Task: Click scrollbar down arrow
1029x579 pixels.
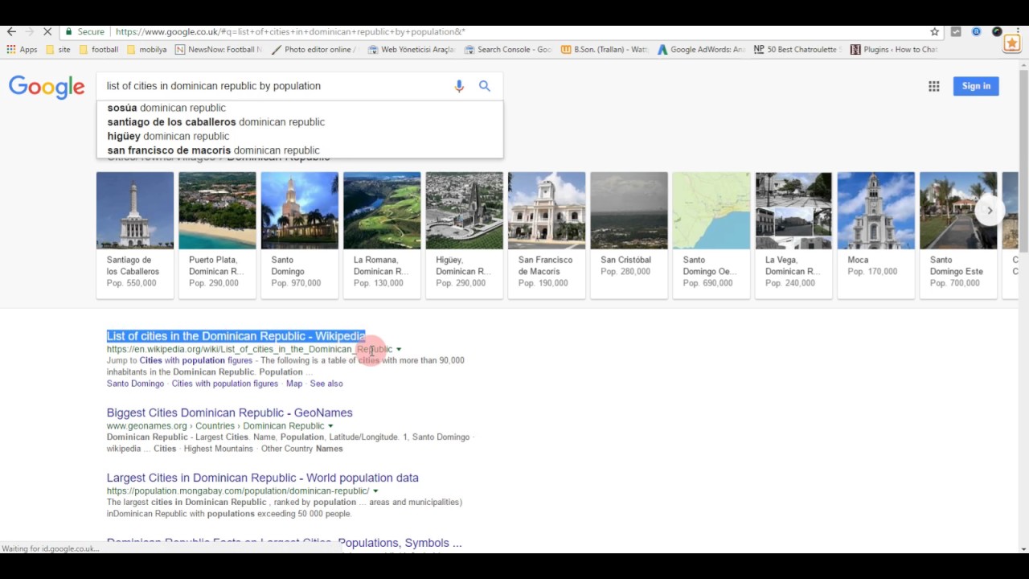Action: [1023, 548]
